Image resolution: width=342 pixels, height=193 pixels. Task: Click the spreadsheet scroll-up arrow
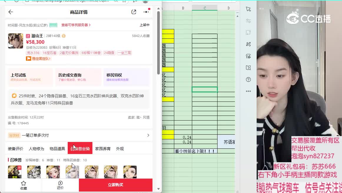(x=237, y=16)
